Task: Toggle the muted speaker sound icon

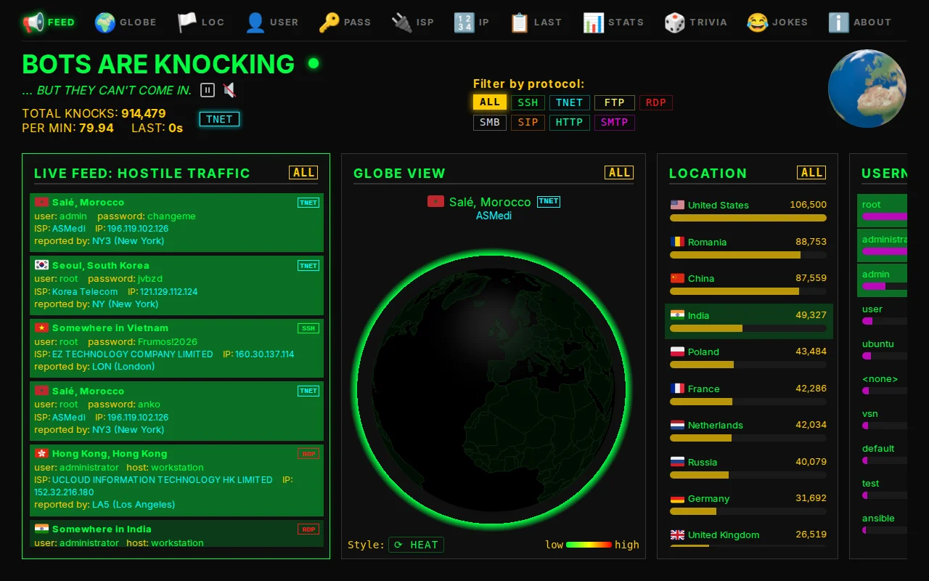Action: click(229, 90)
